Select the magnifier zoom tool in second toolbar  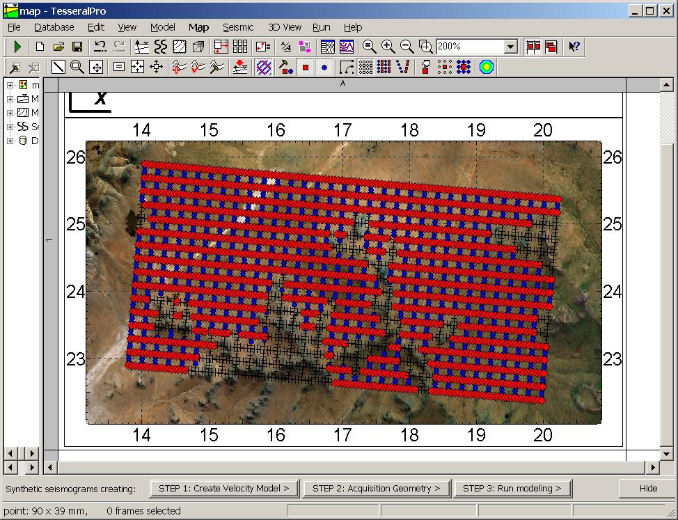[77, 68]
